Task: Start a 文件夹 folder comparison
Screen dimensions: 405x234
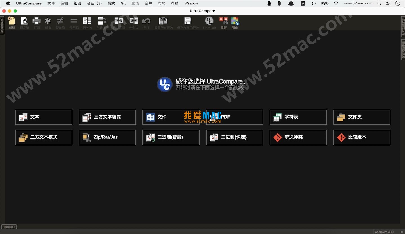Action: (x=362, y=117)
